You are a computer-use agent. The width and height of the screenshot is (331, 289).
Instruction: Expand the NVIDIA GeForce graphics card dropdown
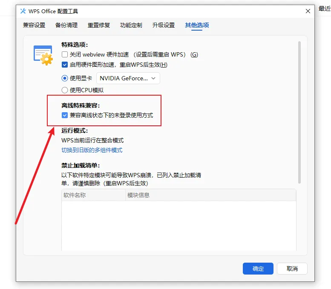128,78
